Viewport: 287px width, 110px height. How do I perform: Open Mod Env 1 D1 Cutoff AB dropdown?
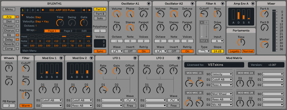[52, 100]
